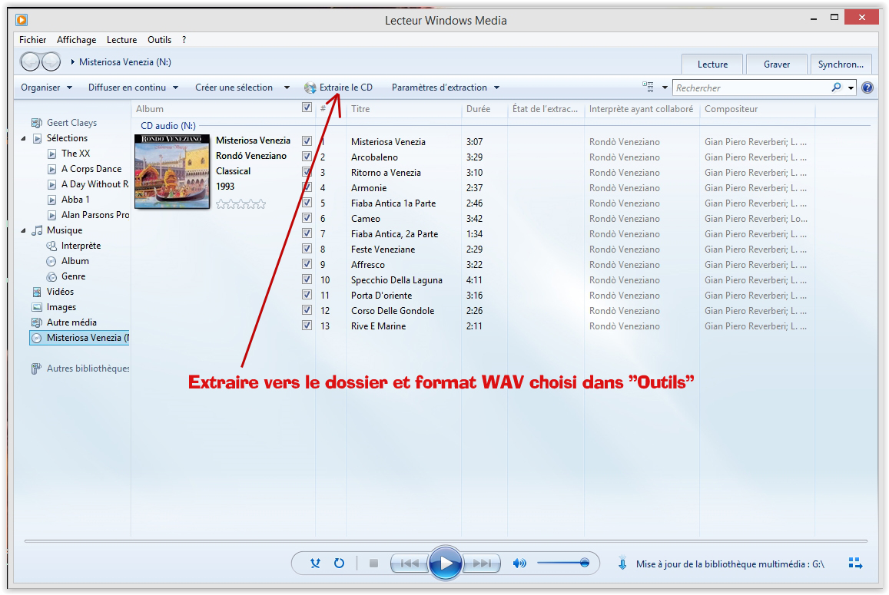Open the Images library icon
The image size is (889, 595).
point(37,306)
